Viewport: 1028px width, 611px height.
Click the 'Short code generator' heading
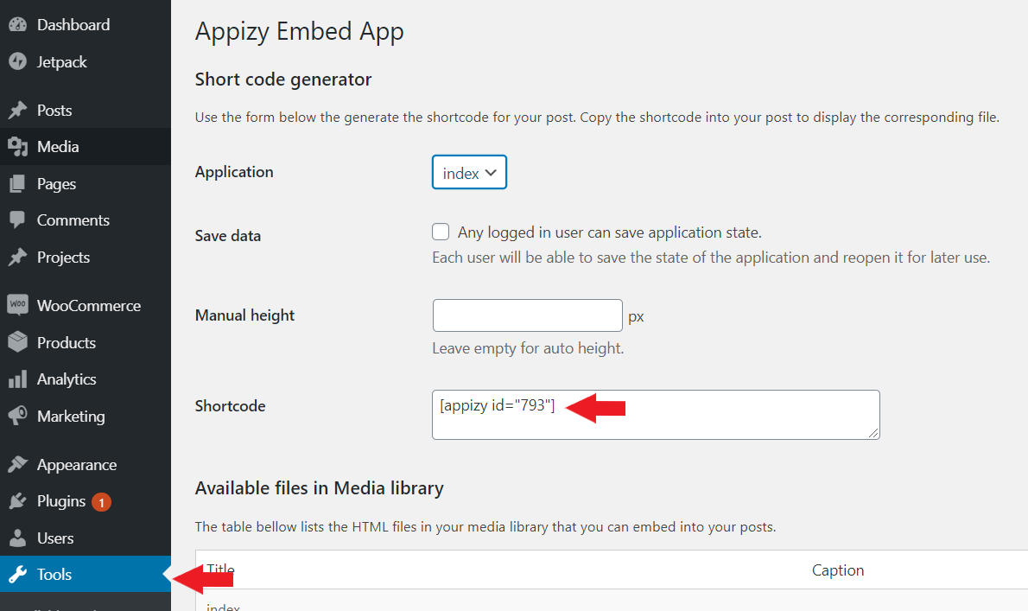tap(283, 80)
